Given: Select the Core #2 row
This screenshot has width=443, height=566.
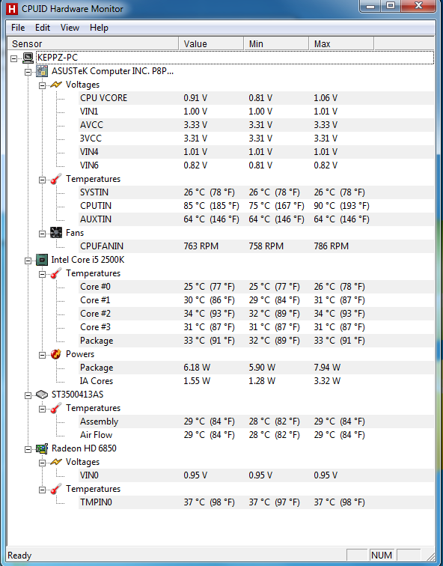Looking at the screenshot, I should 256,314.
